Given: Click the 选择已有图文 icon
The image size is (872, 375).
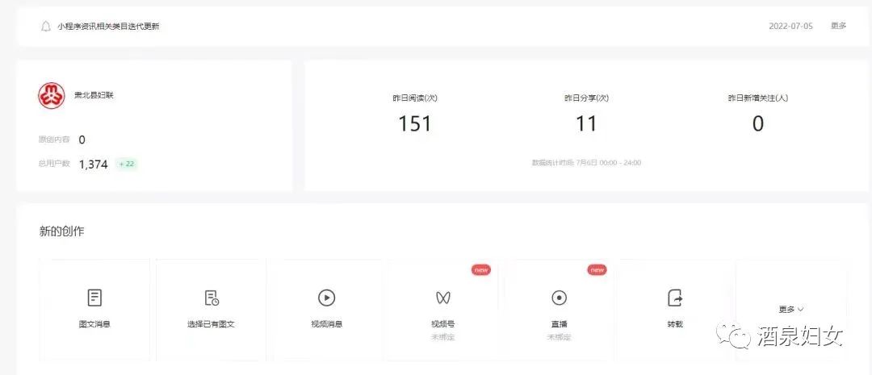Looking at the screenshot, I should [x=212, y=298].
